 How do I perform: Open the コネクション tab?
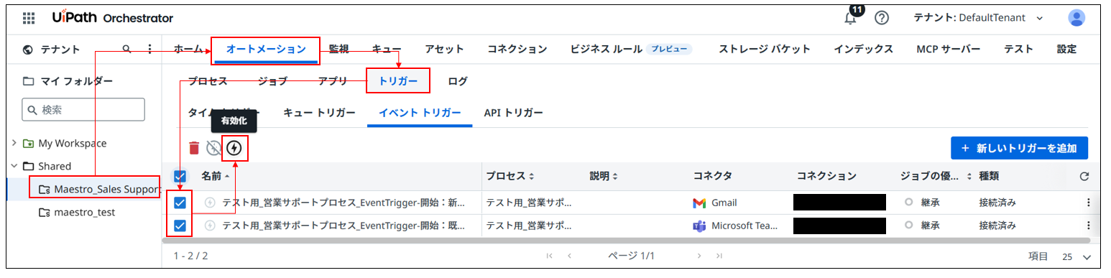tap(517, 49)
